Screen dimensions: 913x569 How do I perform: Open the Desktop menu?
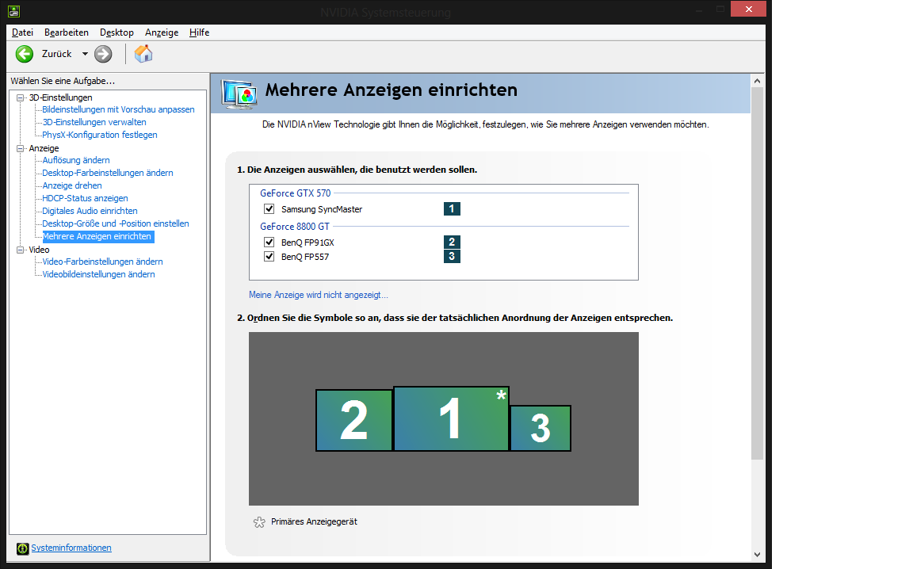(x=117, y=32)
